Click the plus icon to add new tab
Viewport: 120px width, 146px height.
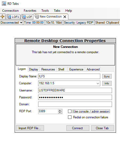[2, 16]
